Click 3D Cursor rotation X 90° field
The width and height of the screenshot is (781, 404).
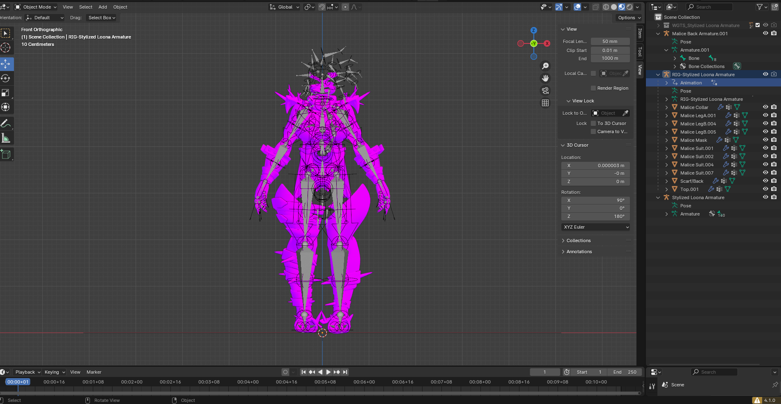tap(595, 200)
